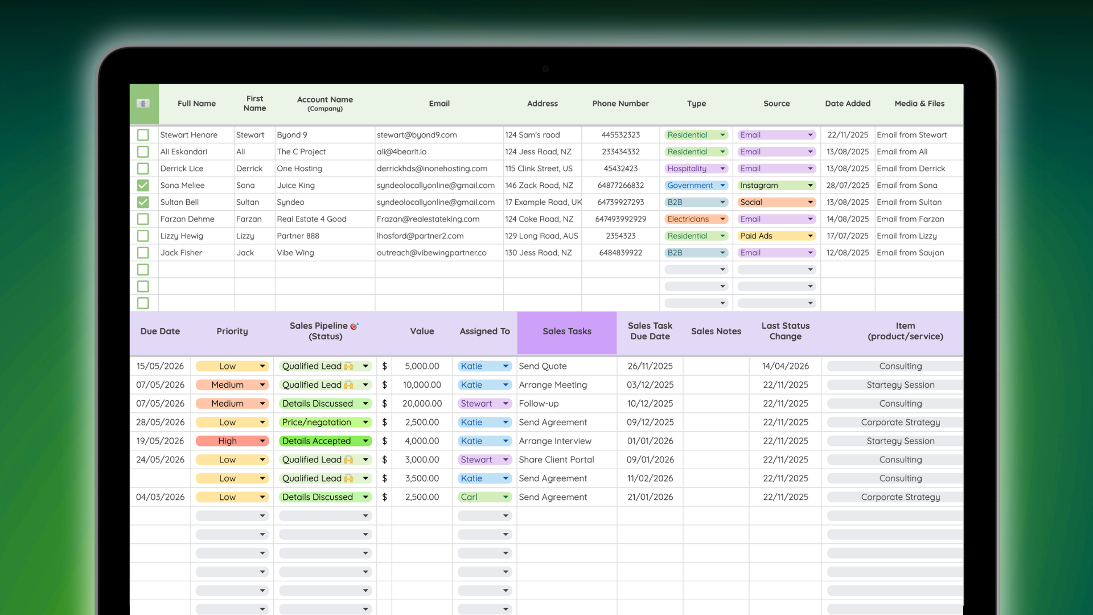Uncheck the Sultan Bell checkbox

click(x=143, y=202)
